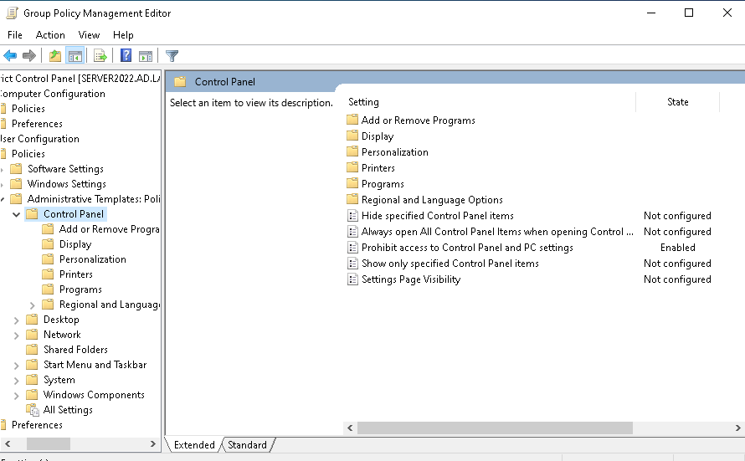Click the Show/Hide Action Pane icon

coord(146,56)
